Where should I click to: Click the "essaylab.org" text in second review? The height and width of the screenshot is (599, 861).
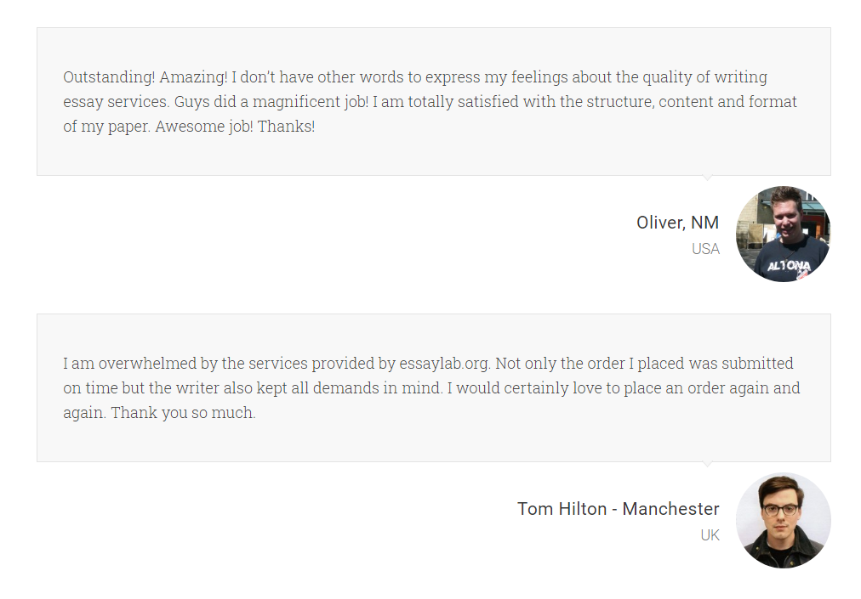point(443,364)
